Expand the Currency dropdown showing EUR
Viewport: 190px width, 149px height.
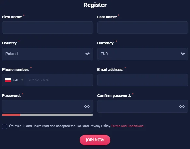click(142, 54)
